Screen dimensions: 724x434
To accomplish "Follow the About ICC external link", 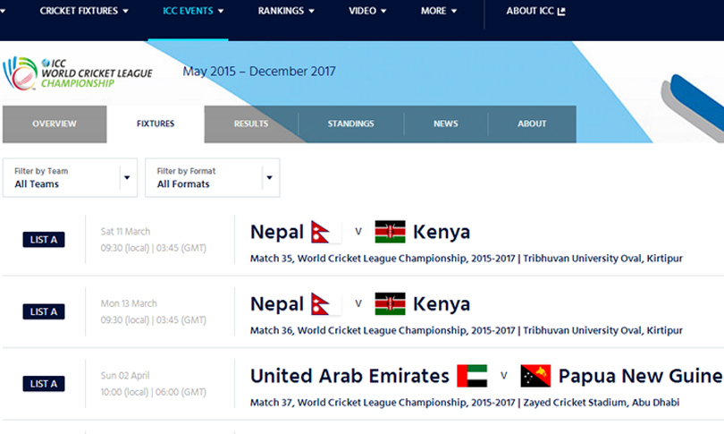I will (x=535, y=11).
